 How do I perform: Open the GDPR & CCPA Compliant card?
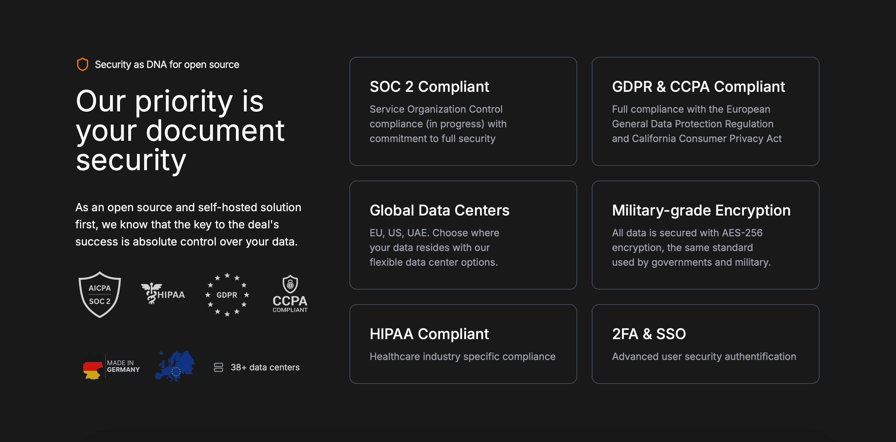click(705, 111)
